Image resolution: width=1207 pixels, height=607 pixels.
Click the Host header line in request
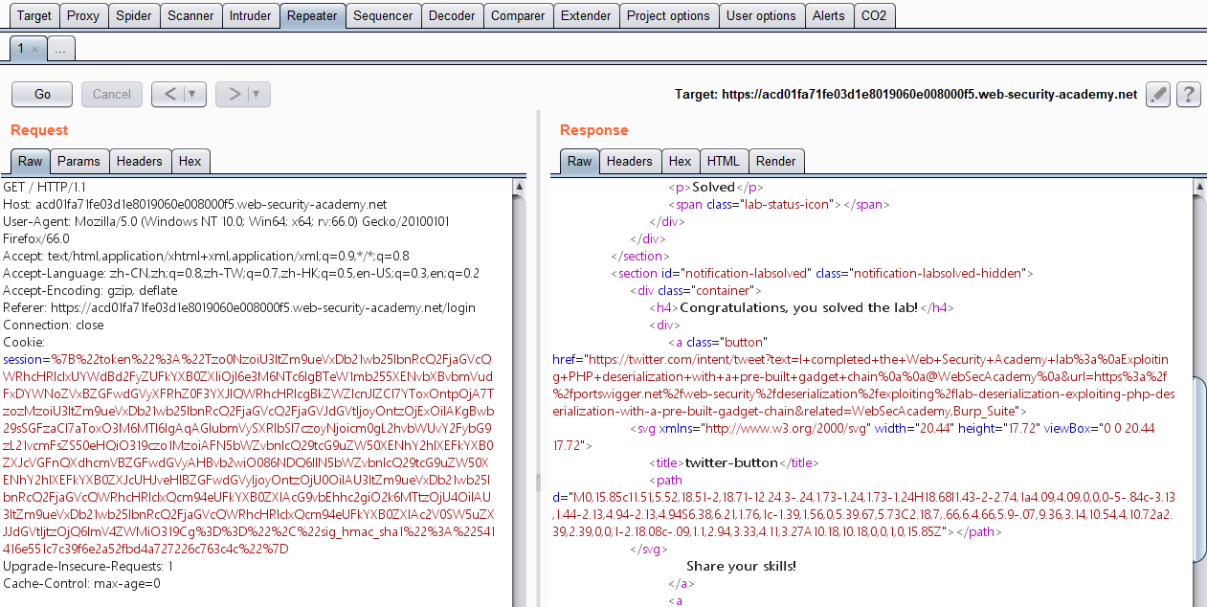(x=194, y=204)
